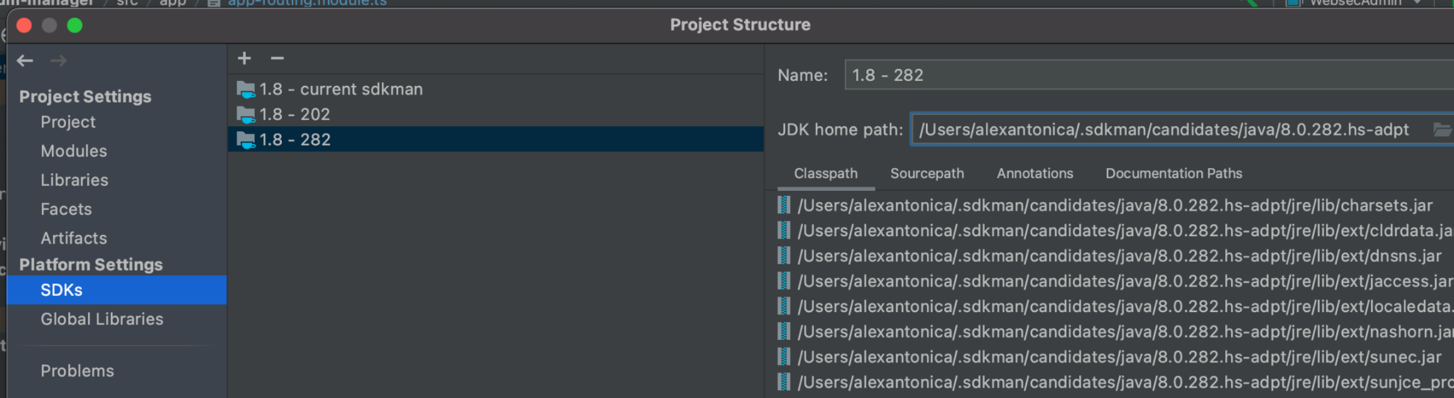Open the Artifacts section
This screenshot has width=1454, height=398.
74,238
